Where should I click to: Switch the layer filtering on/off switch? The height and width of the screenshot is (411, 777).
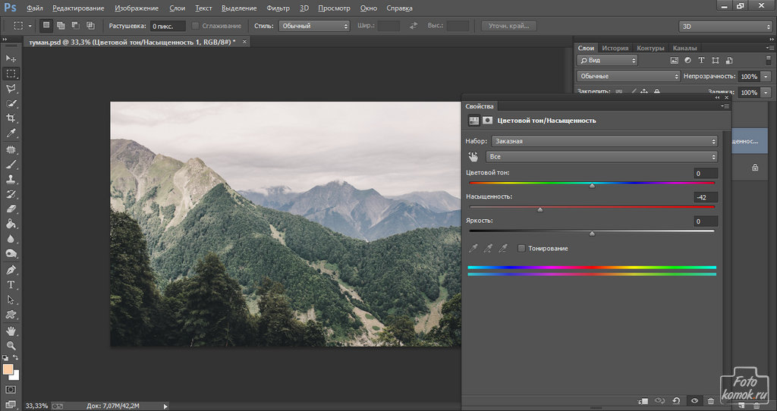(x=769, y=60)
